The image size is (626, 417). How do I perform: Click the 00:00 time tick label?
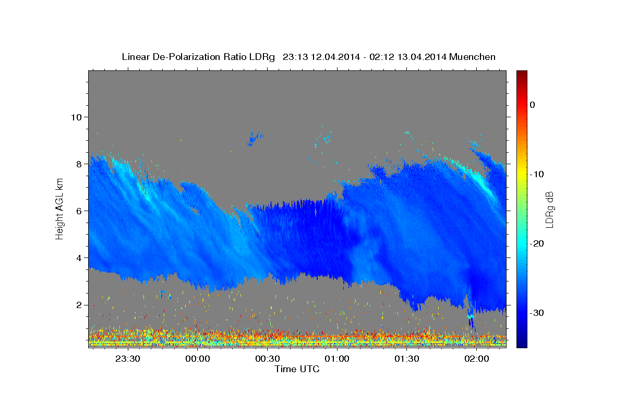(198, 359)
